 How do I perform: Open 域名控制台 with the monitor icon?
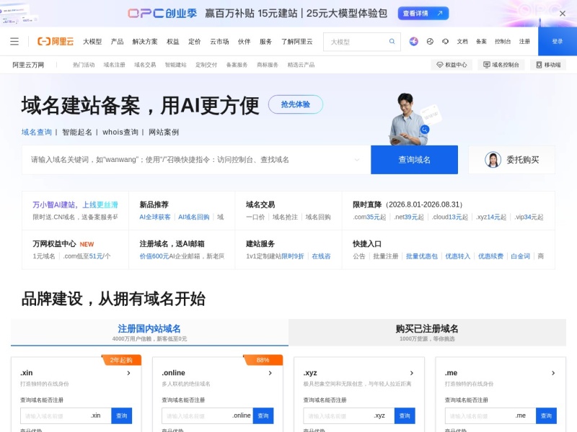[501, 65]
